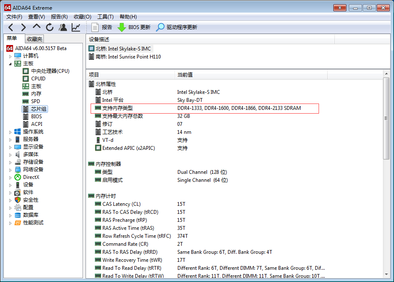The height and width of the screenshot is (282, 394).
Task: Select the SPD memory icon in tree
Action: [26, 101]
